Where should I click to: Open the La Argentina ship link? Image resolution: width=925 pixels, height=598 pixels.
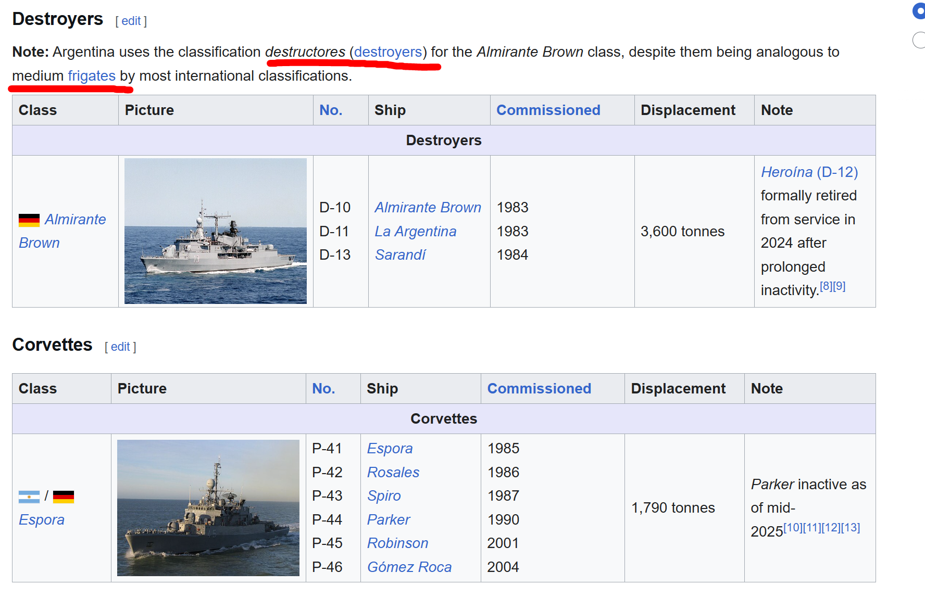click(416, 232)
